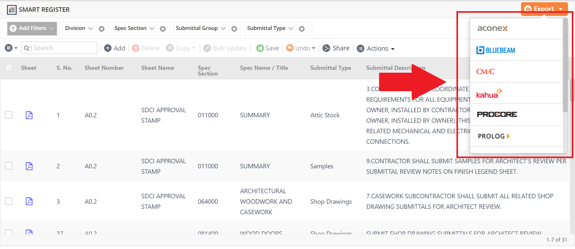
Task: Remove the Division filter
Action: [x=102, y=29]
